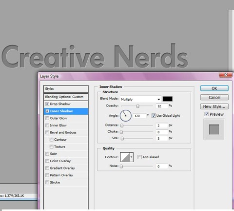Viewport: 234px width, 211px height.
Task: Enable the Gradient Overlay checkbox
Action: pos(47,168)
